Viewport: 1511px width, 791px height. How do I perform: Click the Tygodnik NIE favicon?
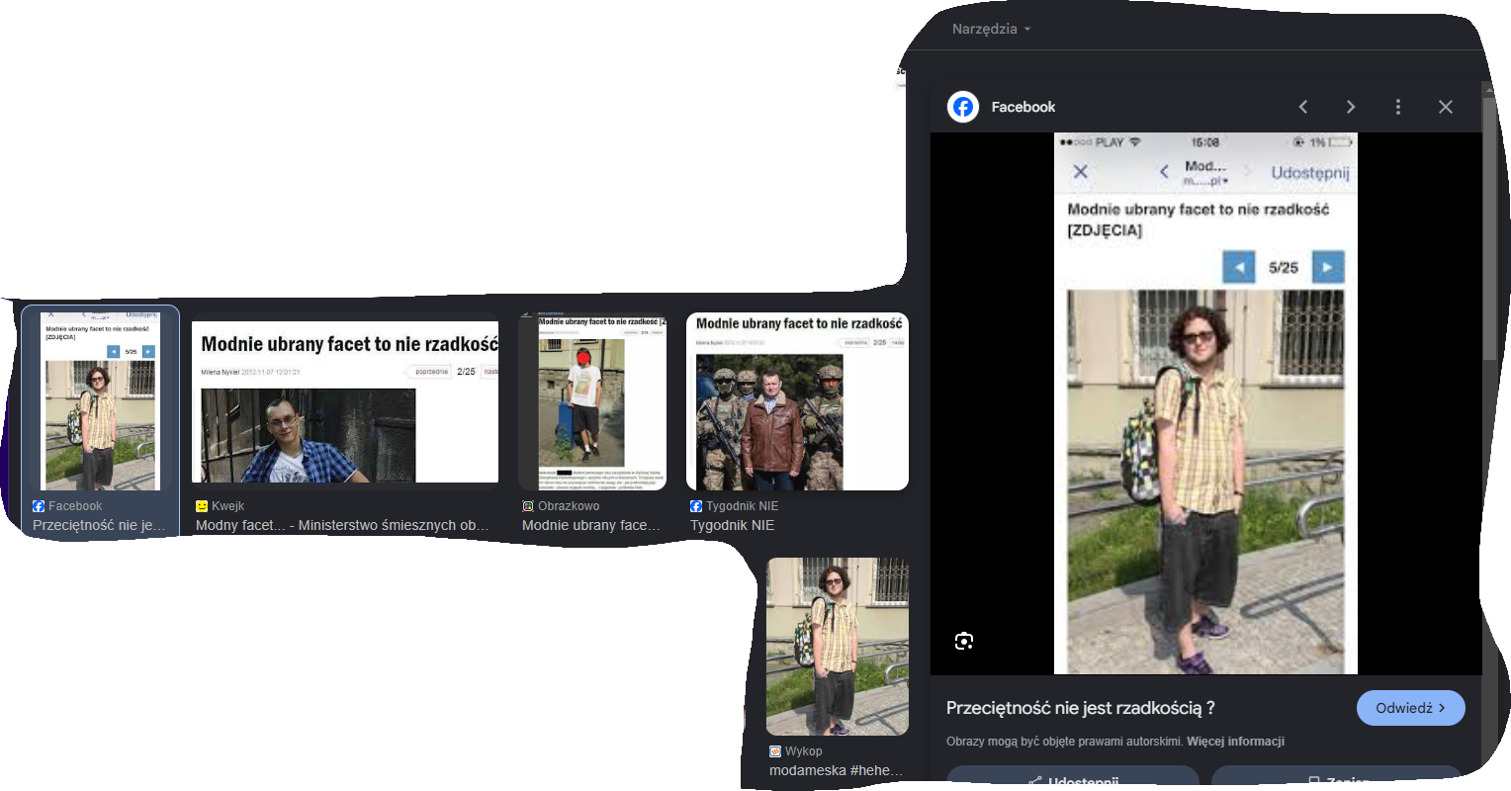pos(696,506)
